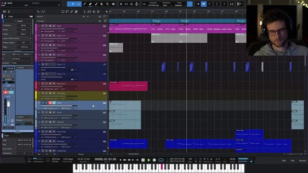Open Flute track instrument editor keyboard icon
The image size is (308, 173).
click(104, 102)
